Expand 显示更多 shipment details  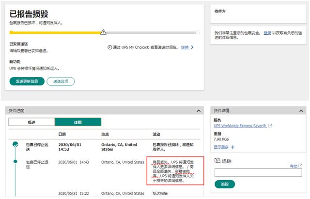(221, 147)
